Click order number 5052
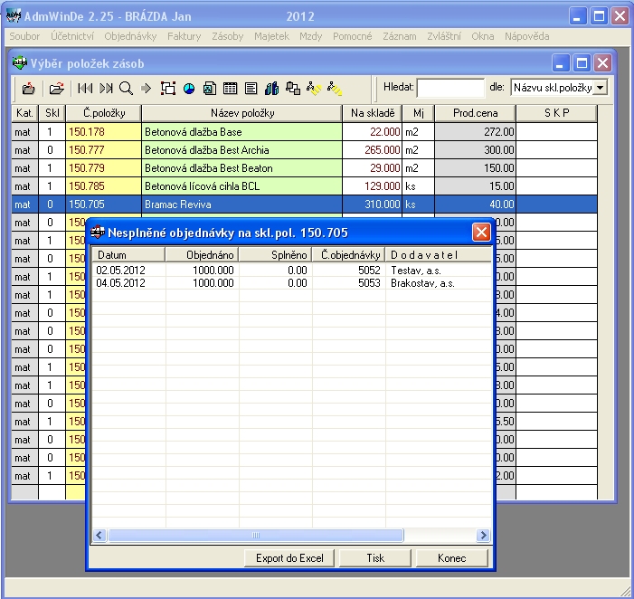 tap(369, 271)
